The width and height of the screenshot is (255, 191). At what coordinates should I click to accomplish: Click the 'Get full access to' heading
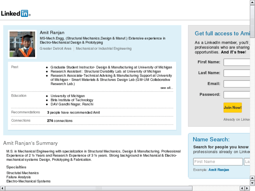222,34
